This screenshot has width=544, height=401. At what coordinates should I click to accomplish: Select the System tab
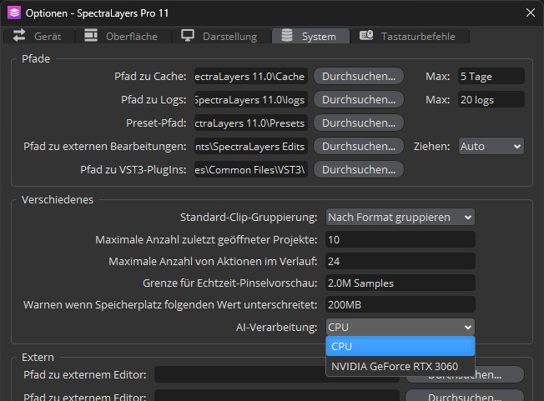pos(310,36)
